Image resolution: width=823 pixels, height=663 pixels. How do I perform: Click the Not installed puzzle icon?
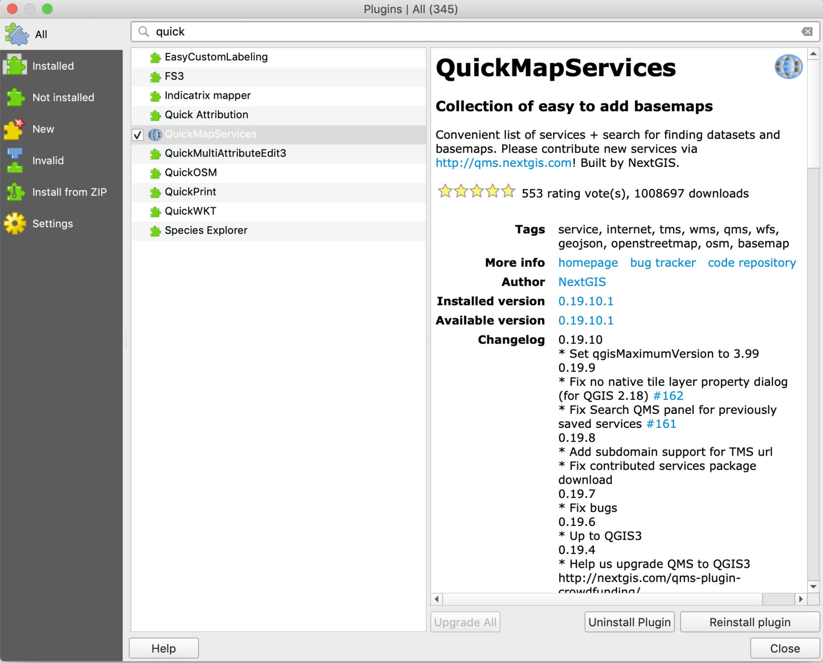(16, 97)
